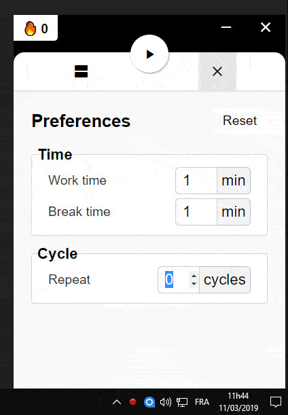Open the volume control in tray
This screenshot has width=288, height=415.
tap(166, 402)
